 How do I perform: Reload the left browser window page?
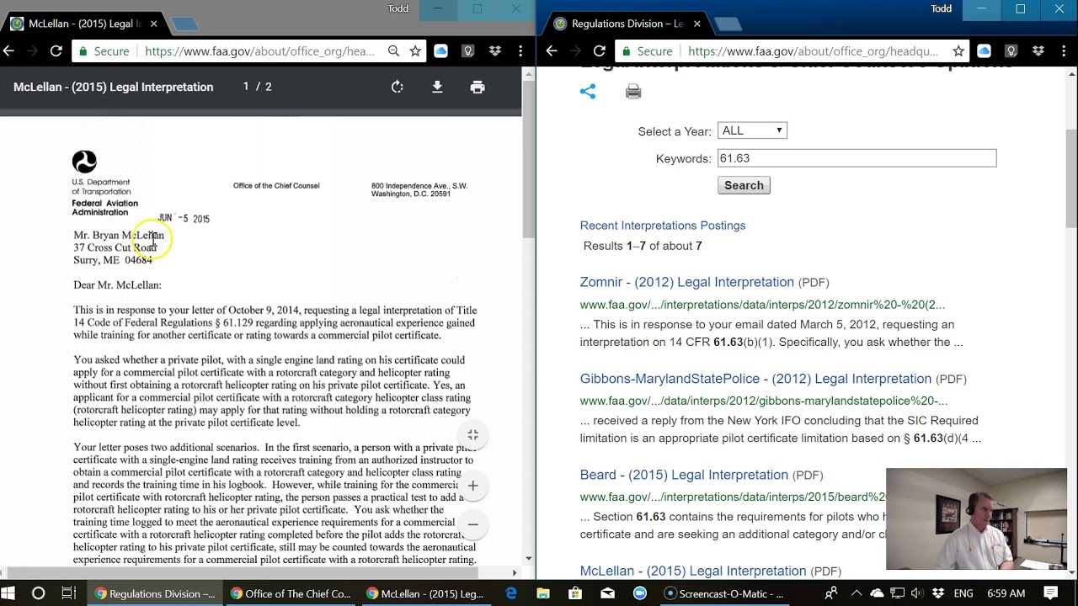(x=56, y=51)
